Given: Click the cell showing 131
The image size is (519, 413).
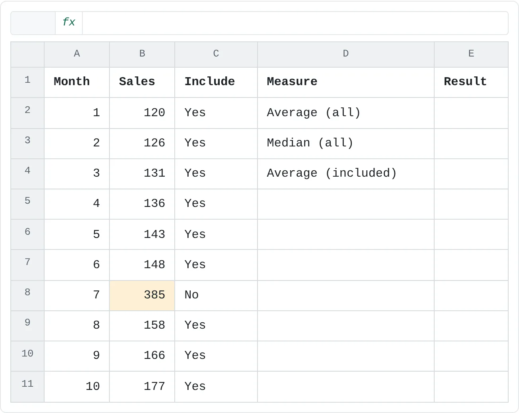Looking at the screenshot, I should click(x=142, y=174).
